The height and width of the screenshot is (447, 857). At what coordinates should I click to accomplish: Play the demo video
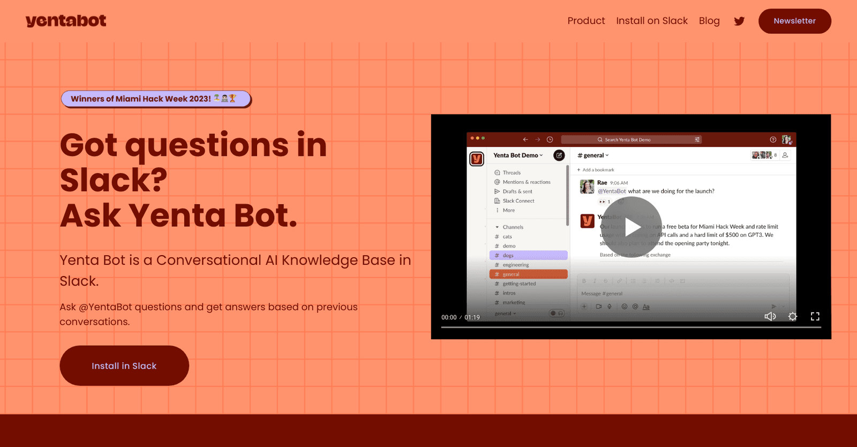click(631, 227)
